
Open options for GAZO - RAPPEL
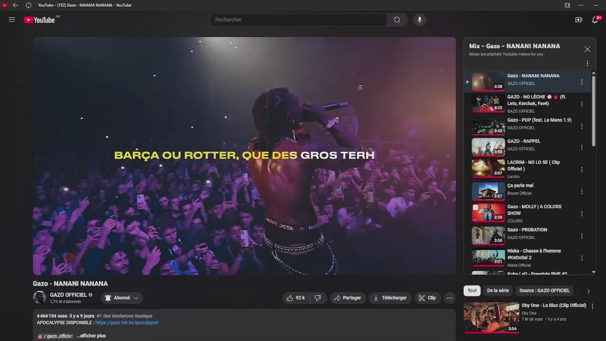click(x=582, y=148)
